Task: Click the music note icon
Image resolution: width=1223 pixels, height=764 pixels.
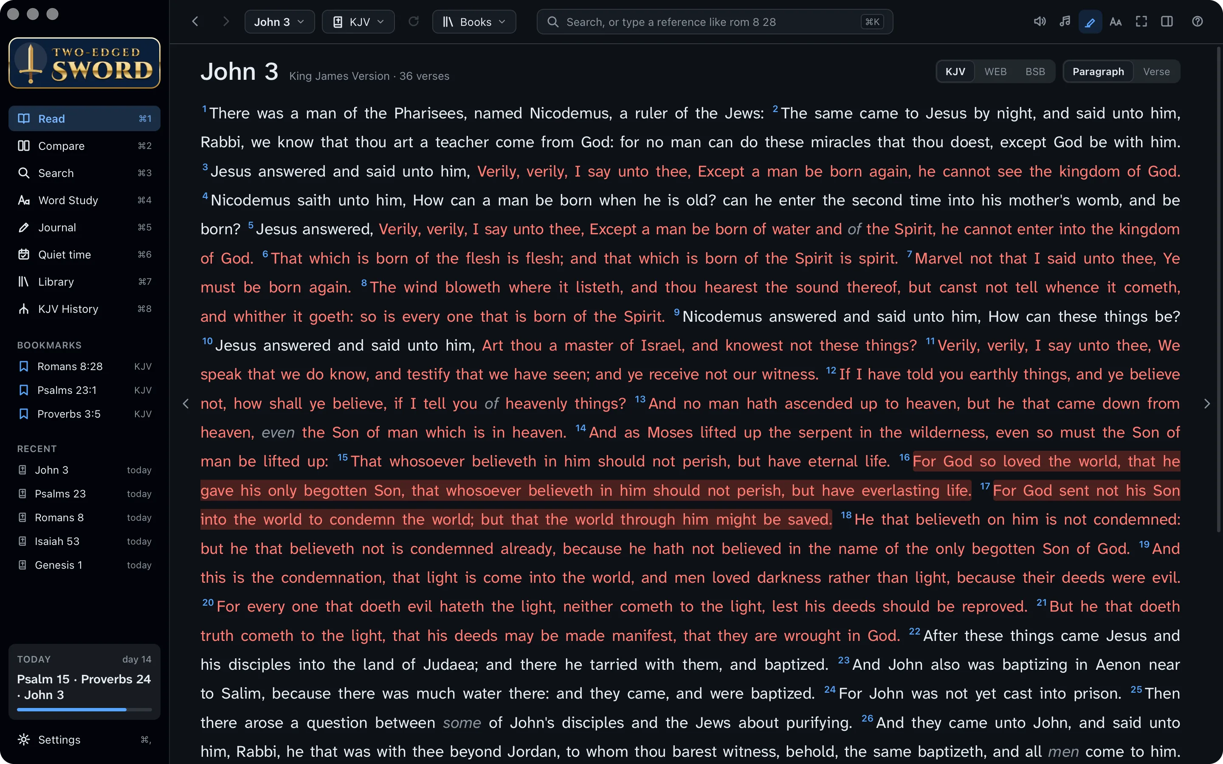Action: coord(1065,22)
